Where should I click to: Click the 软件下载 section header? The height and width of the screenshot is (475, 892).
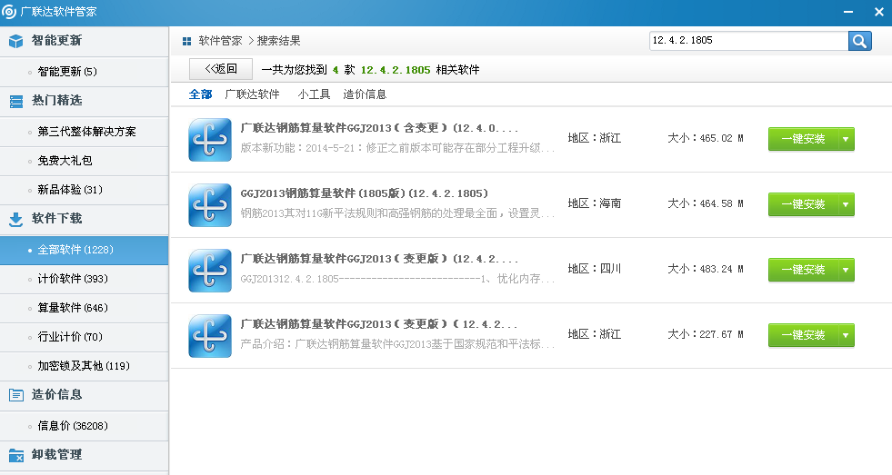coord(85,219)
